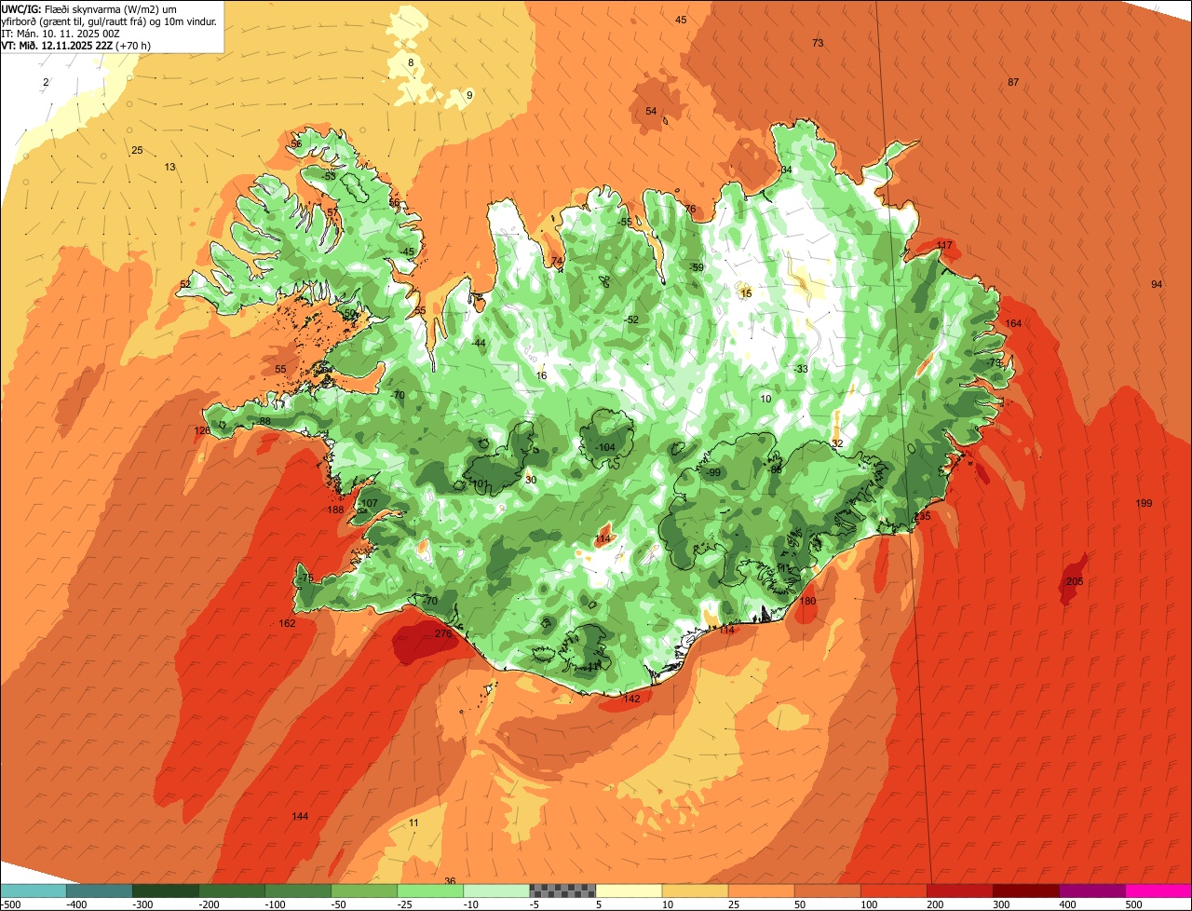Select the 94 value at far east edge

coord(1157,284)
